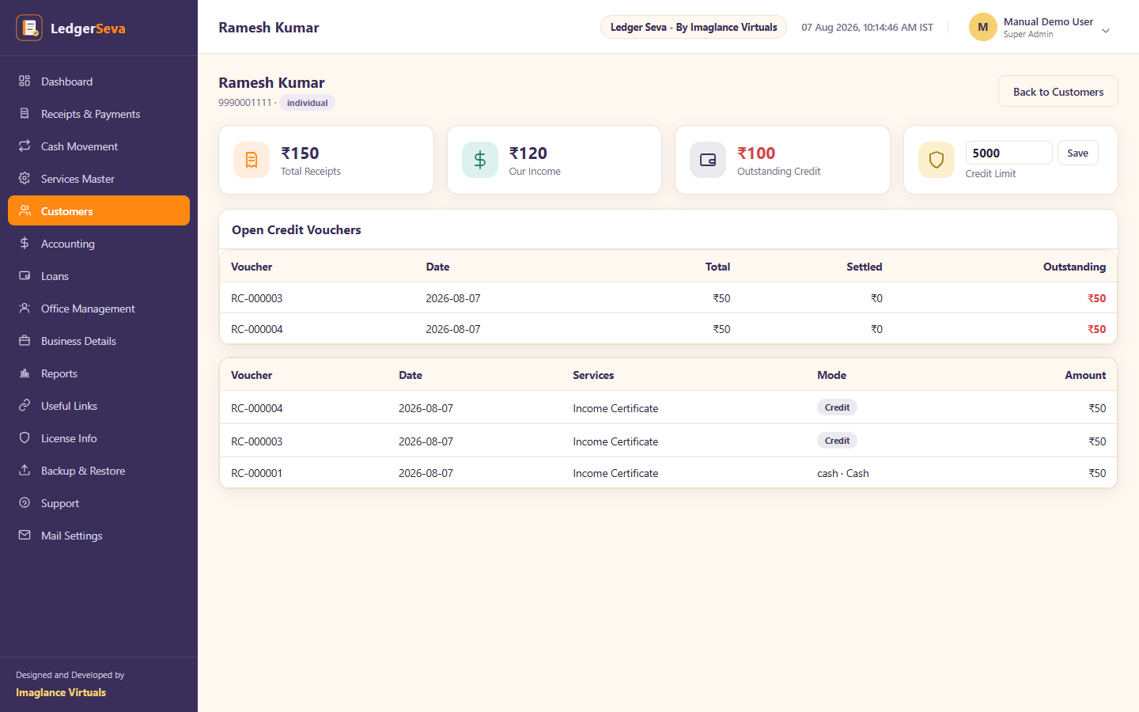Click the Open Credit Vouchers heading
Viewport: 1139px width, 712px height.
coord(296,229)
